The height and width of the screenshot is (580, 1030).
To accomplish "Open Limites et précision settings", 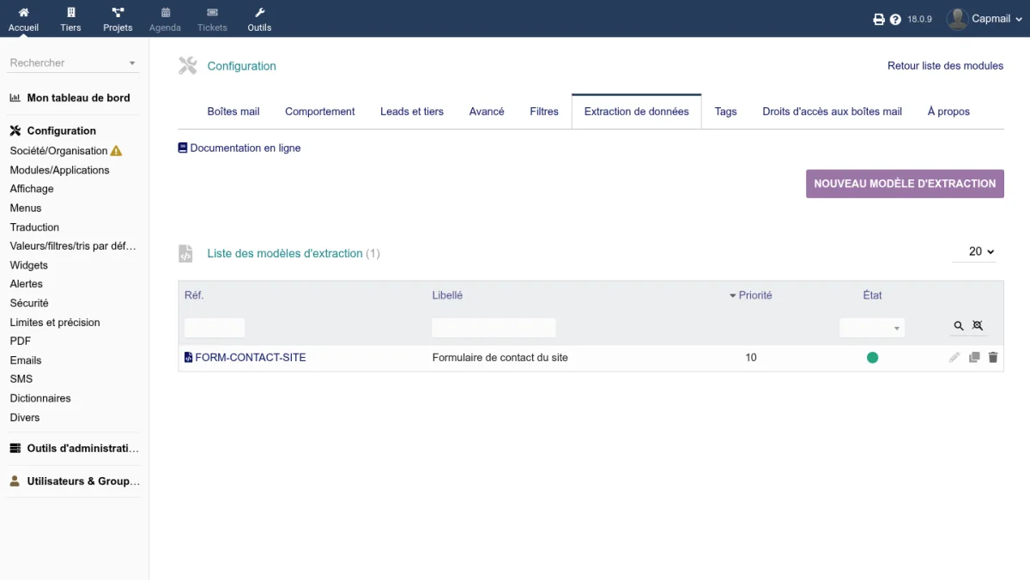I will (55, 323).
